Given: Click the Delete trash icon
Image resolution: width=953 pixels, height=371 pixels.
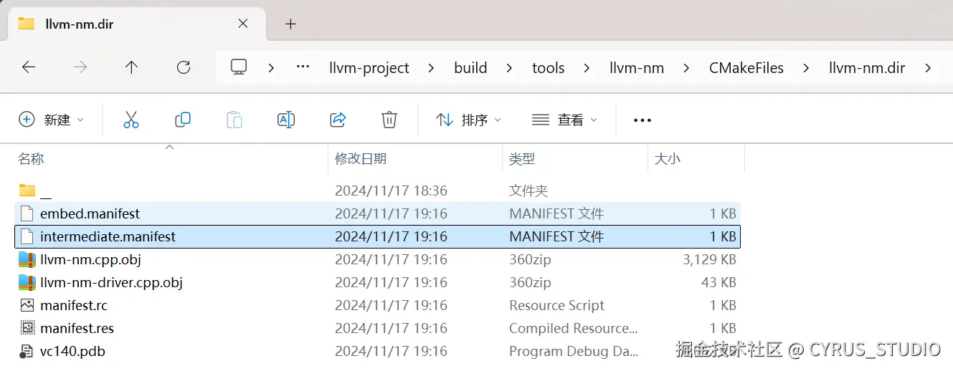Looking at the screenshot, I should coord(389,120).
